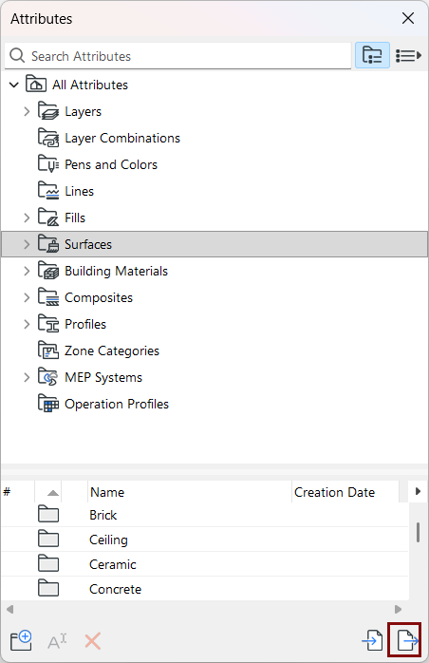Click the Composites folder icon
The width and height of the screenshot is (429, 663).
pyautogui.click(x=48, y=296)
